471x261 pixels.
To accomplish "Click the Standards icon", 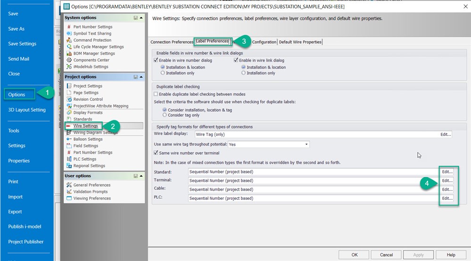I will (69, 119).
